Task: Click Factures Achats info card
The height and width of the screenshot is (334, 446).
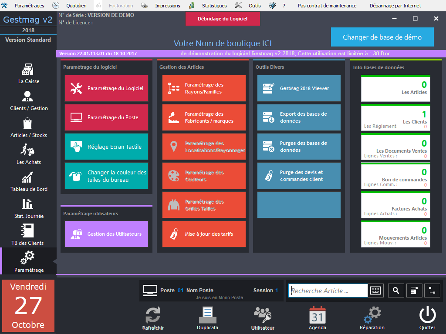Action: pyautogui.click(x=395, y=205)
